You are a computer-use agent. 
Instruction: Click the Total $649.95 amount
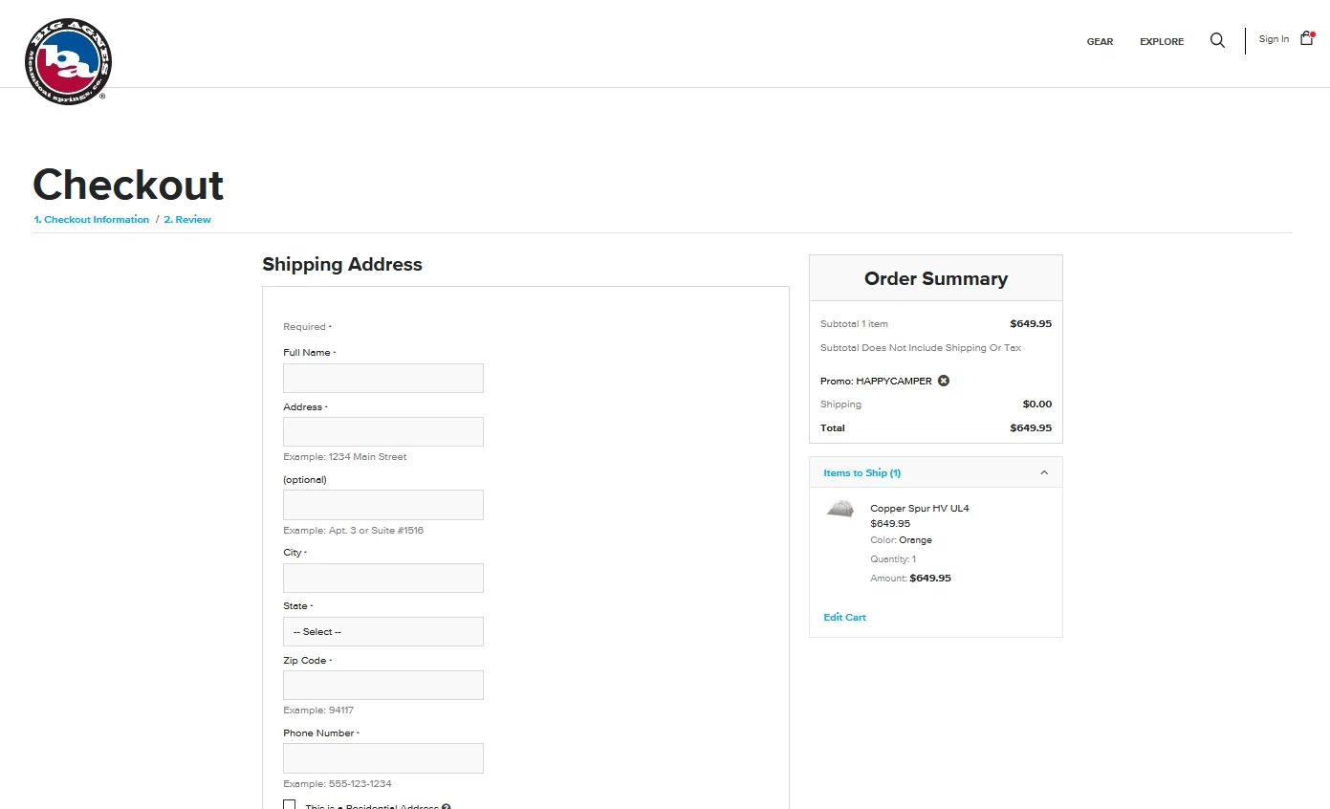pyautogui.click(x=1031, y=428)
